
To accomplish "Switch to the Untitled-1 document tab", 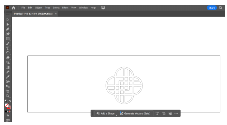I will pos(33,14).
